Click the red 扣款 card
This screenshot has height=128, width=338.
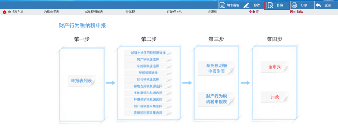tap(275, 97)
